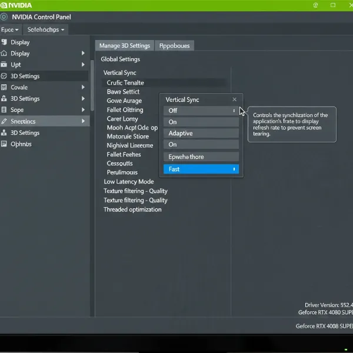
Task: Click the circular icon beside NVIDIA Control Panel
Action: pos(4,17)
